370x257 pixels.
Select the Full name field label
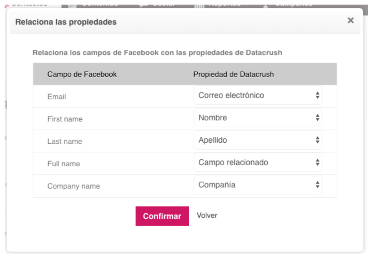(64, 164)
